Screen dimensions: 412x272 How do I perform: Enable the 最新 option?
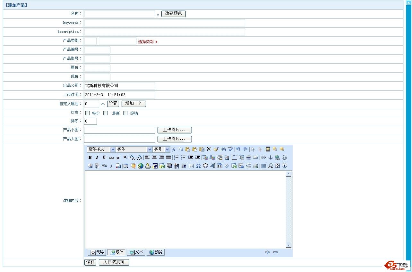(x=106, y=113)
